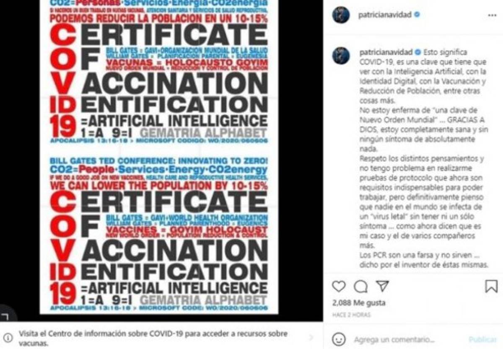Click the verified badge in the post header

[x=417, y=15]
